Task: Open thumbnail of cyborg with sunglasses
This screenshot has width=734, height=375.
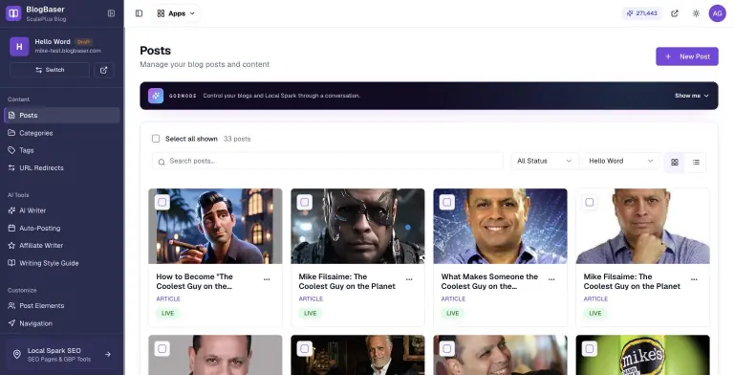Action: pyautogui.click(x=357, y=227)
